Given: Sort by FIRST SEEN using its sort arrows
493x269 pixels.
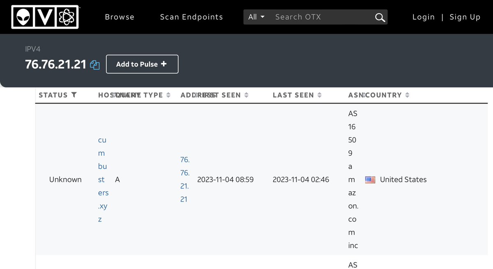Looking at the screenshot, I should (x=246, y=95).
